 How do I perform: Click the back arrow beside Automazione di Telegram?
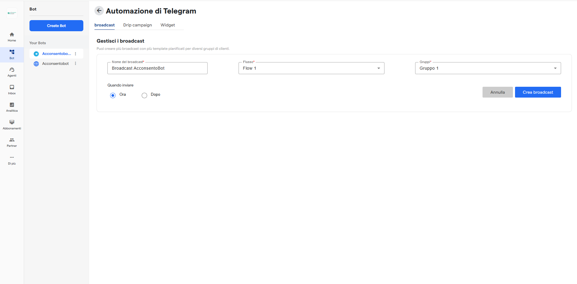(99, 11)
